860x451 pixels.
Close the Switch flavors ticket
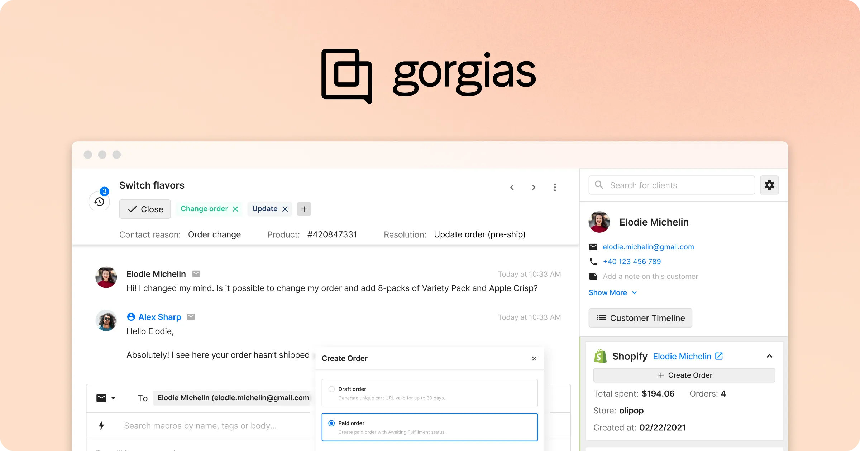(145, 209)
